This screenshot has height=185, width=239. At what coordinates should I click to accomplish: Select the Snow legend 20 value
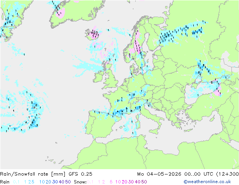124,182
